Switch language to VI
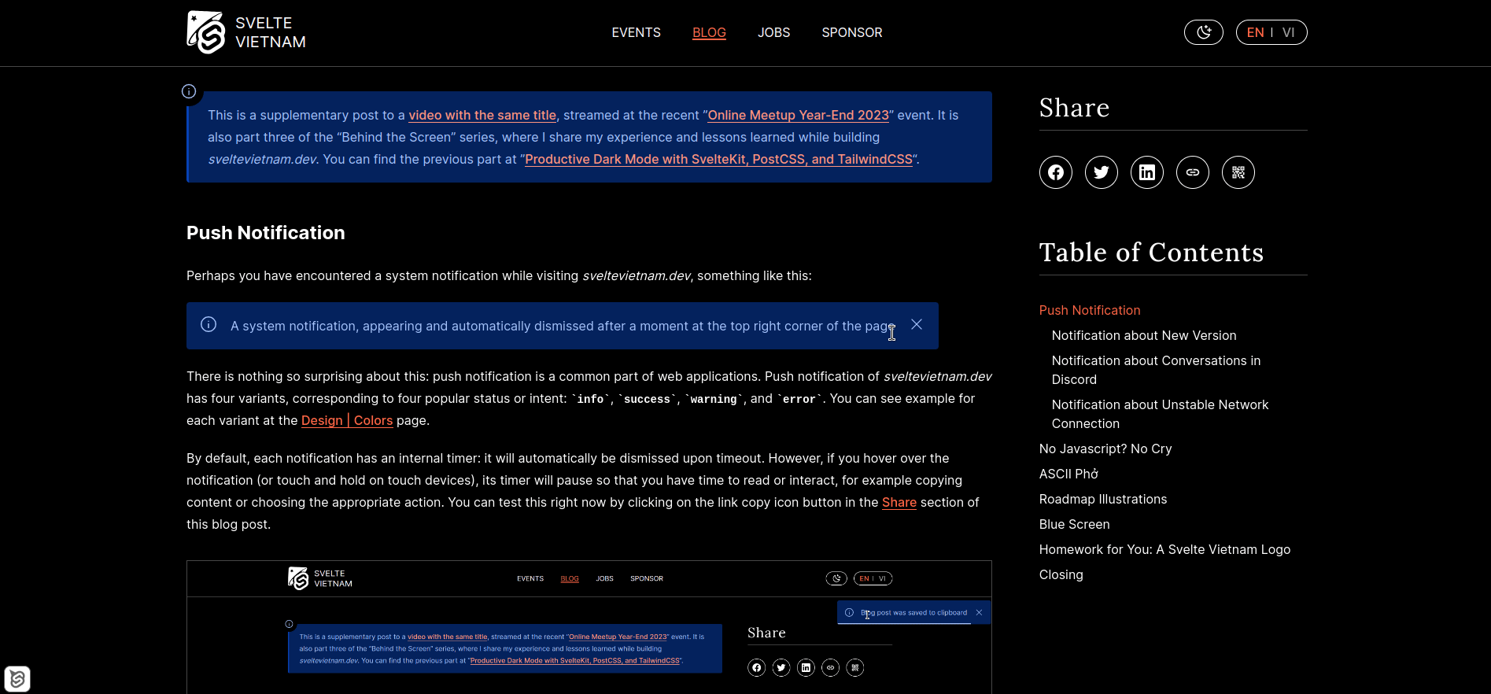1491x694 pixels. click(1288, 32)
